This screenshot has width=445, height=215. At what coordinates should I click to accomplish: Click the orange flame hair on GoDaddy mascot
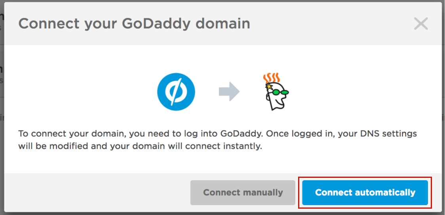pos(272,77)
